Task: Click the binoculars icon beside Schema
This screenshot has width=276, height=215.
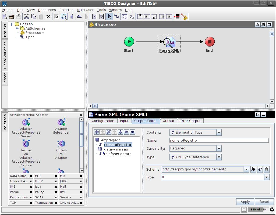Action: 253,169
